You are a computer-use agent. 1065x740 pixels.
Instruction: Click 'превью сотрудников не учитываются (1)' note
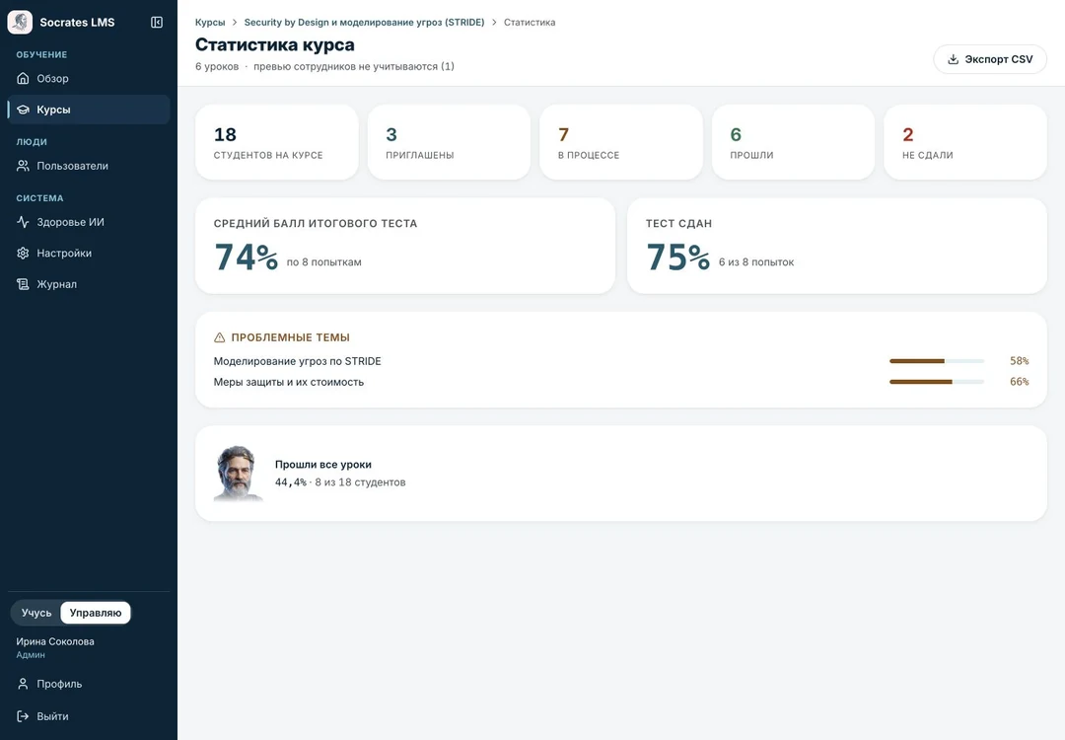(354, 66)
